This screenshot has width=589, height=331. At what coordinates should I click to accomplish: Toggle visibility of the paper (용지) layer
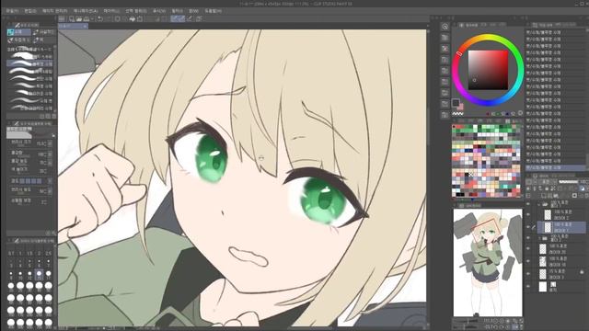[x=528, y=286]
